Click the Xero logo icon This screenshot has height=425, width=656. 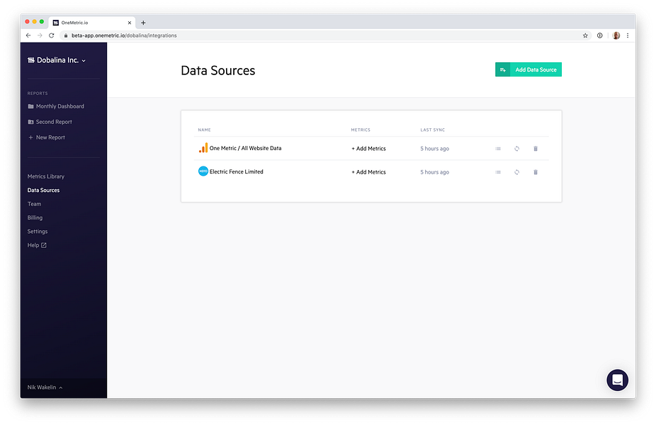click(x=203, y=171)
